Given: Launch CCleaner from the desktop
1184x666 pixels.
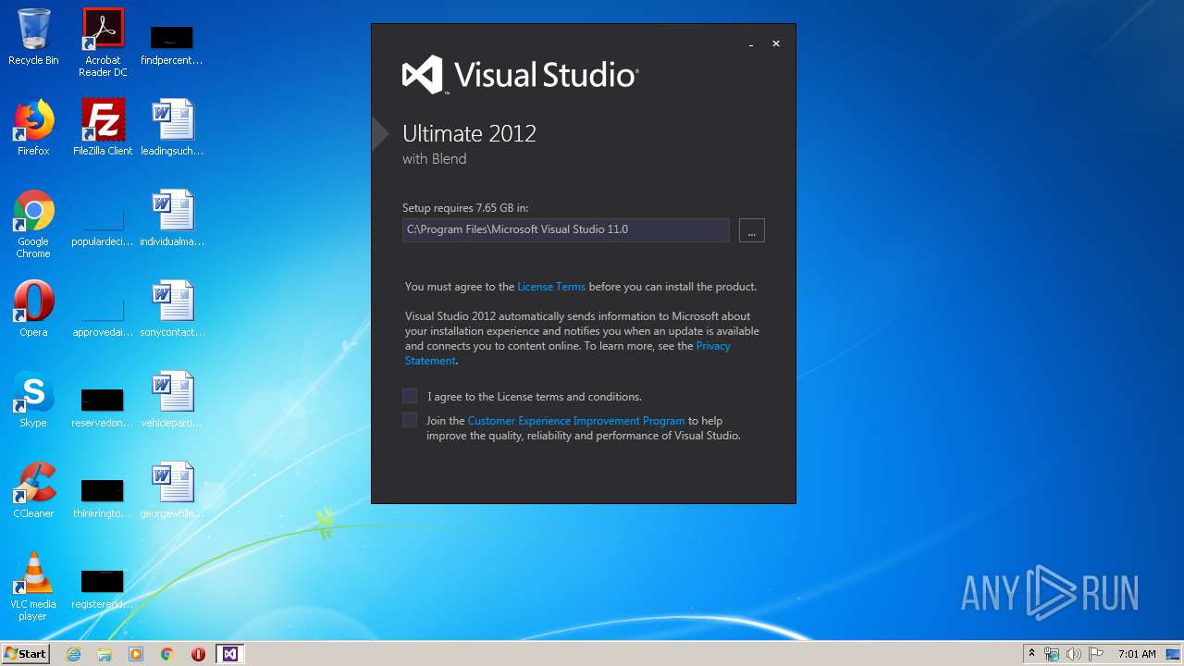Looking at the screenshot, I should pyautogui.click(x=33, y=490).
